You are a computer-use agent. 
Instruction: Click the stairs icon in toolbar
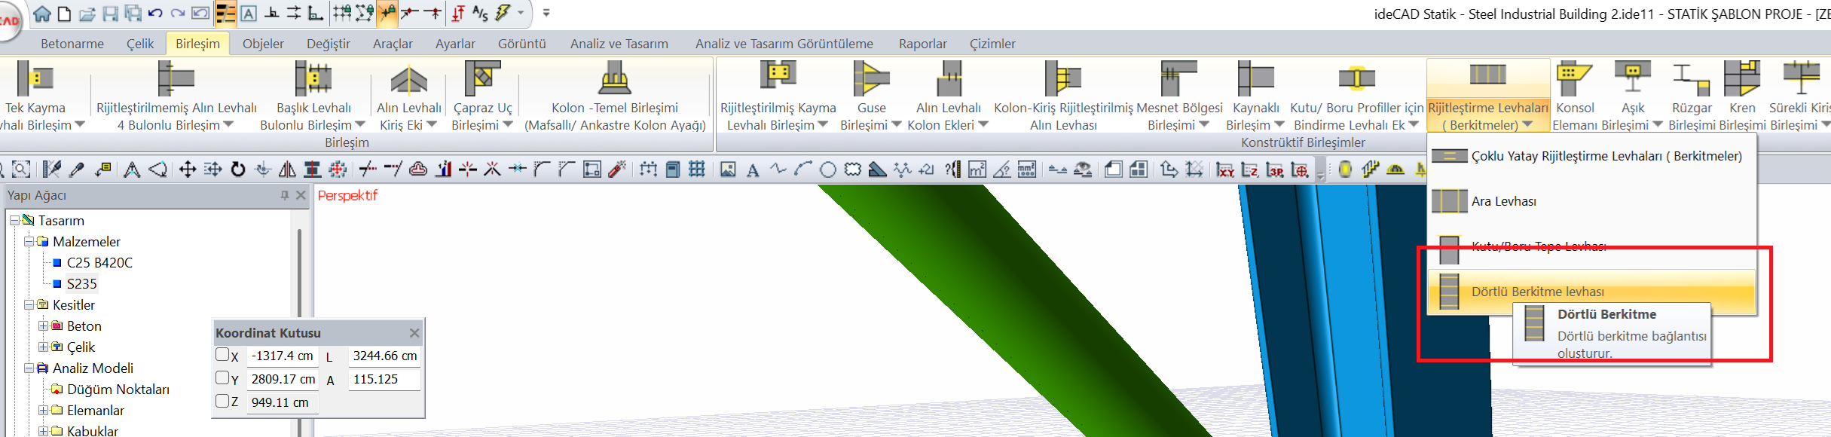[1371, 170]
